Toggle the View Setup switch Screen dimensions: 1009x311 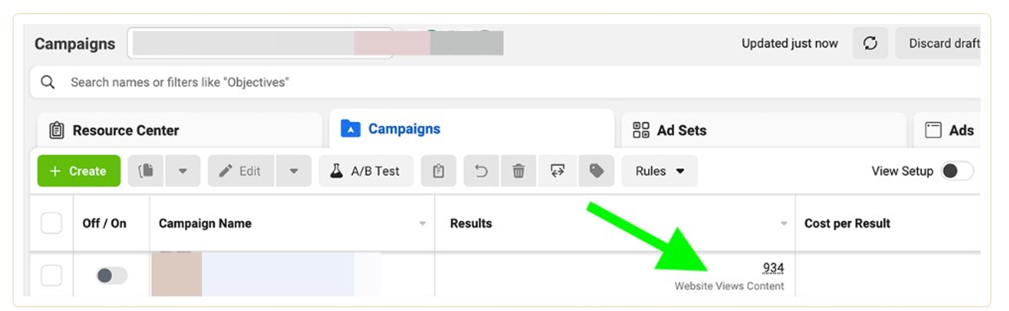point(957,171)
